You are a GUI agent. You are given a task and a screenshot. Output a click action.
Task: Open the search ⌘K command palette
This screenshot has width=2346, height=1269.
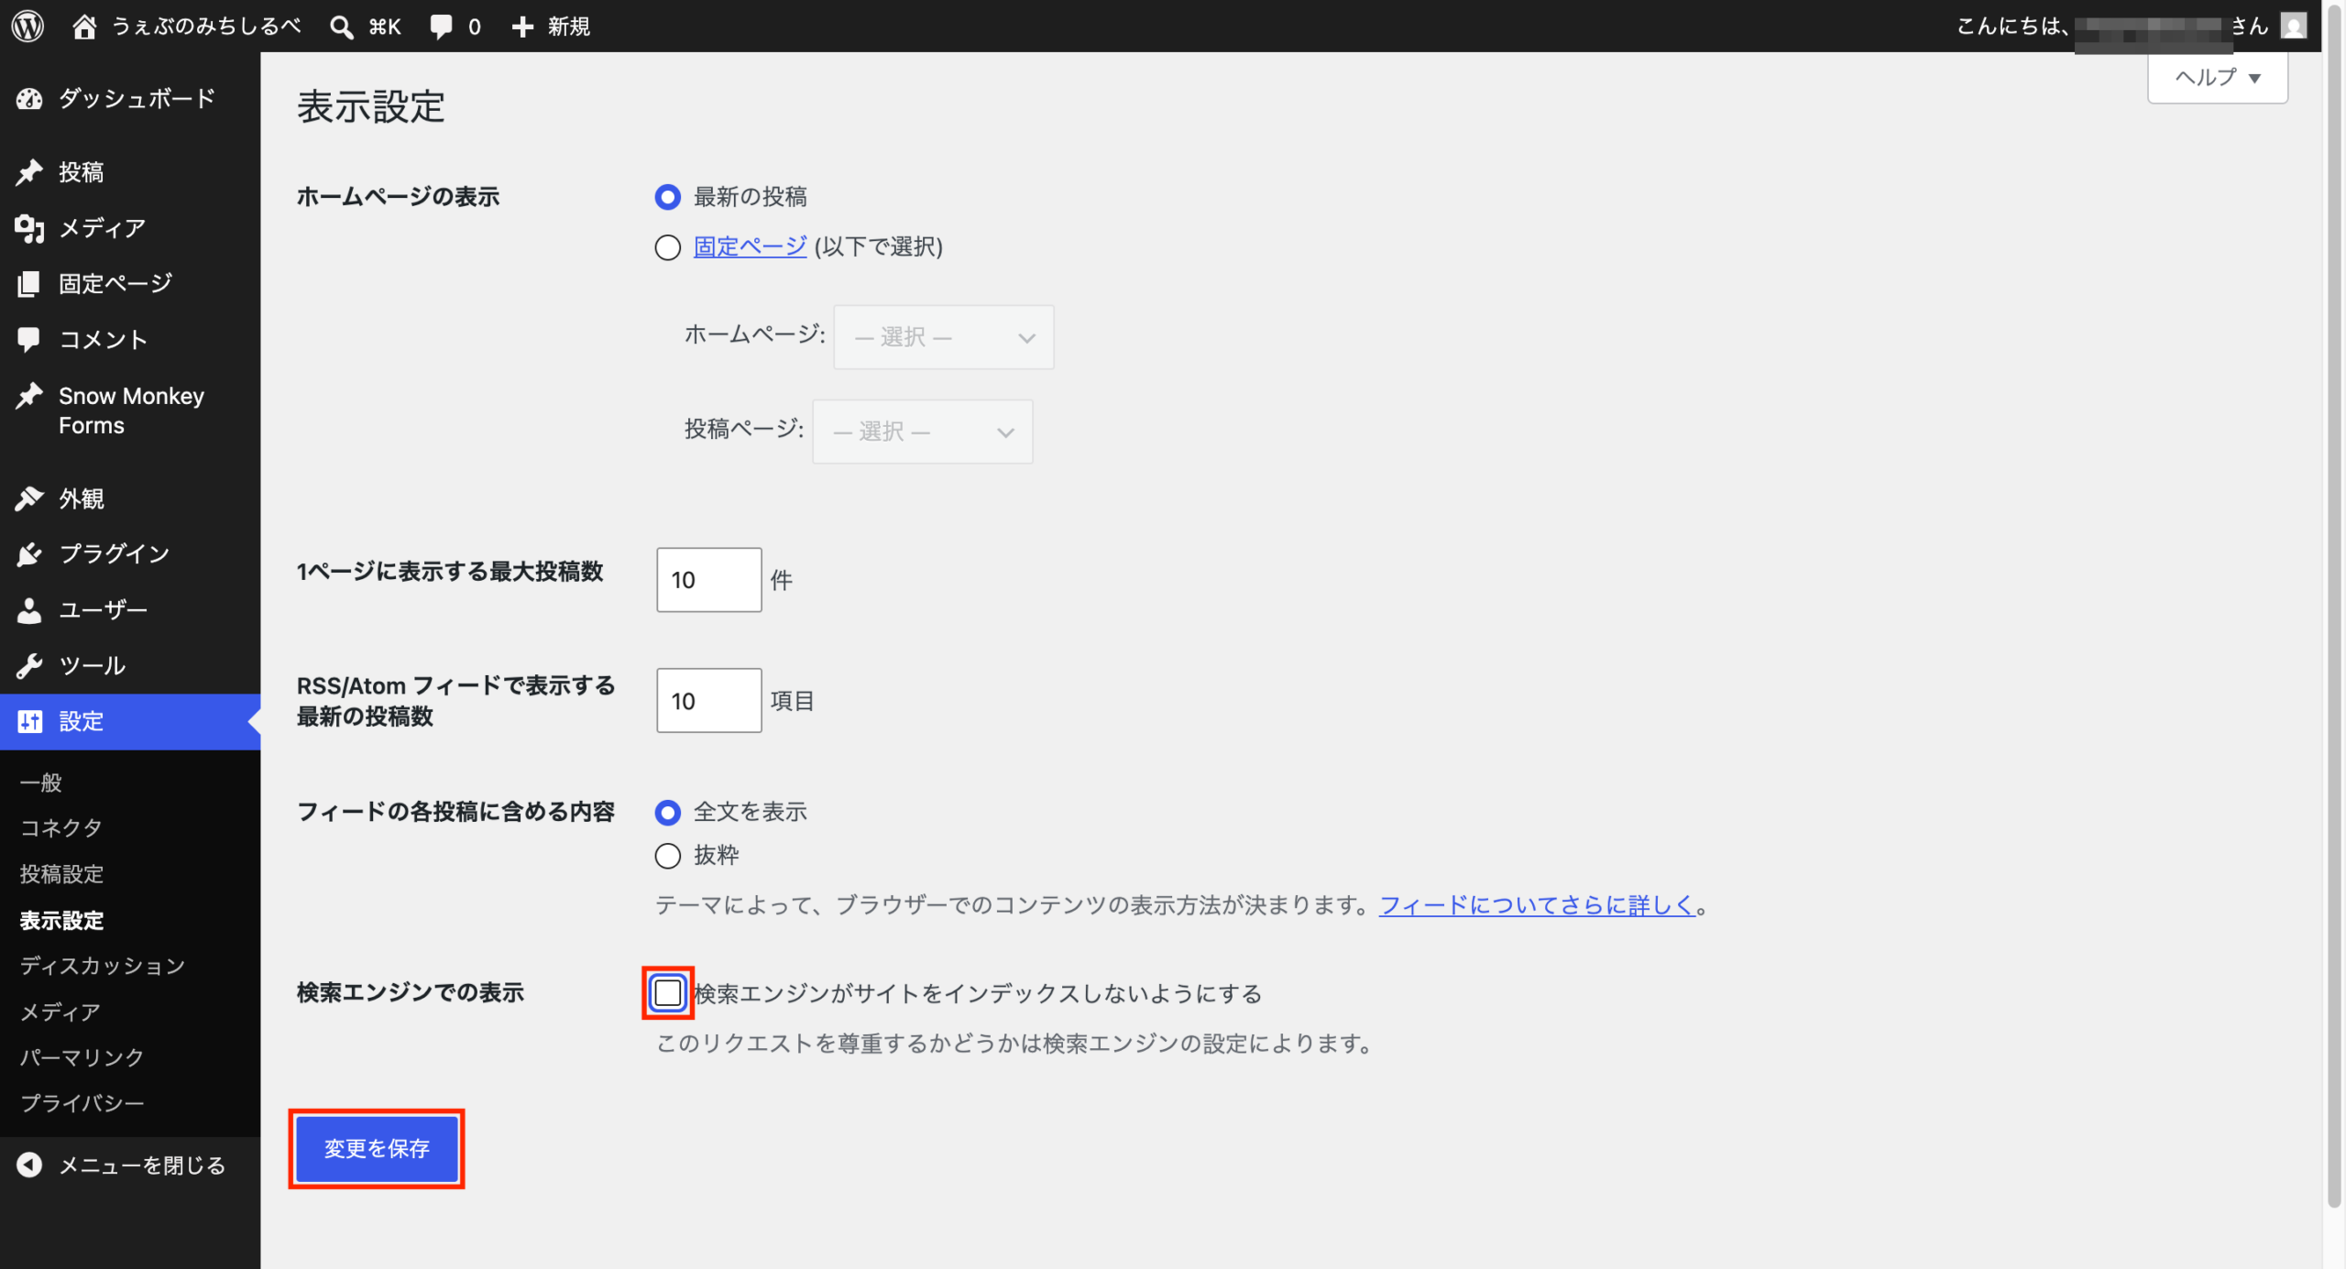pos(366,27)
